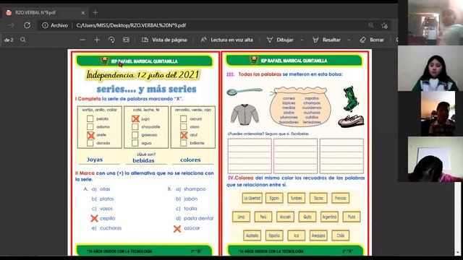The width and height of the screenshot is (463, 260).
Task: Click option a) shampoo
Action: click(x=191, y=189)
